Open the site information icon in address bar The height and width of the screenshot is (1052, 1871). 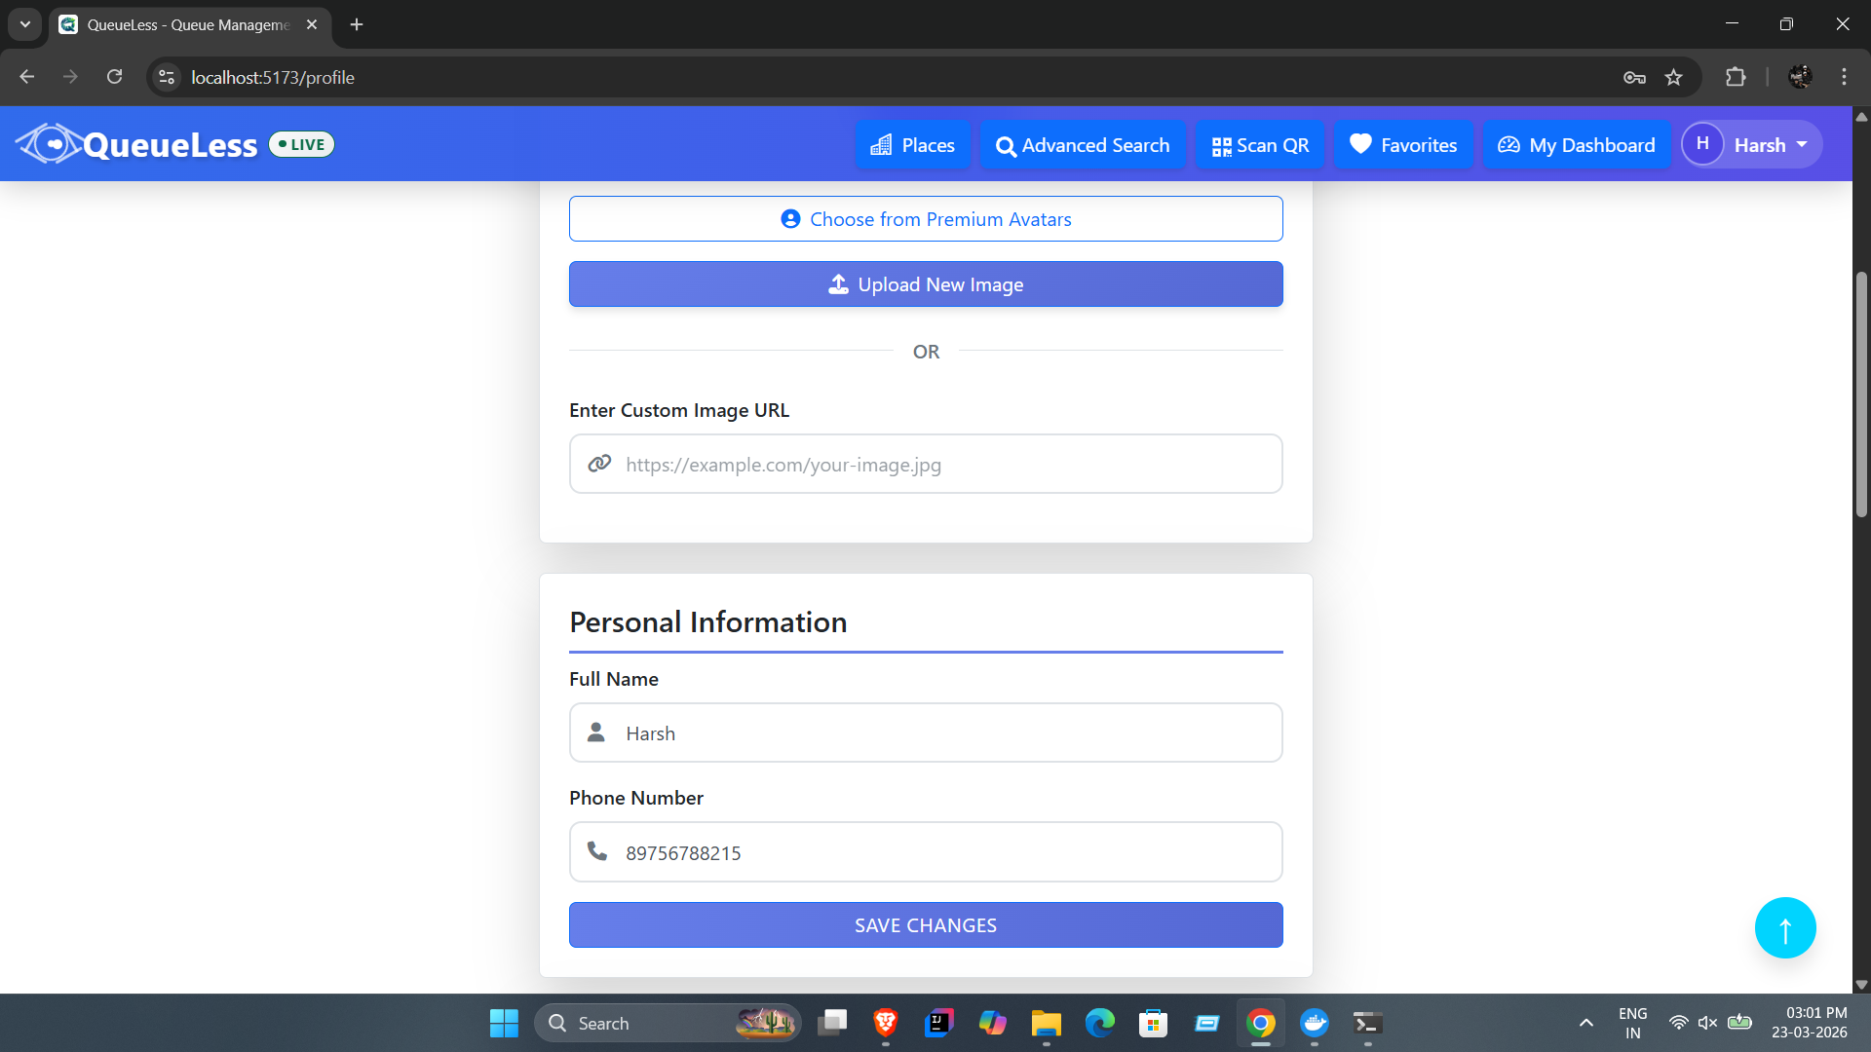coord(167,77)
